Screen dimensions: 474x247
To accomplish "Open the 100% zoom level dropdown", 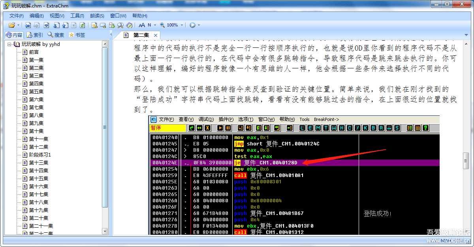I will click(x=182, y=25).
